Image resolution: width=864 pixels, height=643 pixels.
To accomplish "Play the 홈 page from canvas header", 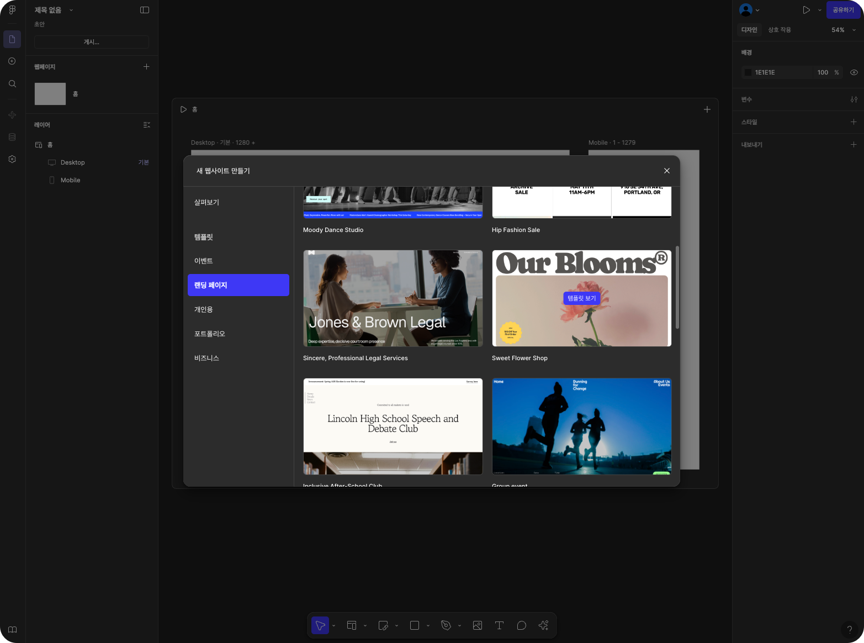I will point(184,109).
